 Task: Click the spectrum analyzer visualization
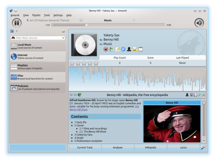click(x=137, y=79)
